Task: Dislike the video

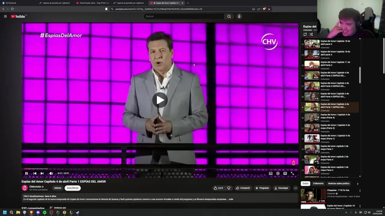Action: tap(229, 188)
